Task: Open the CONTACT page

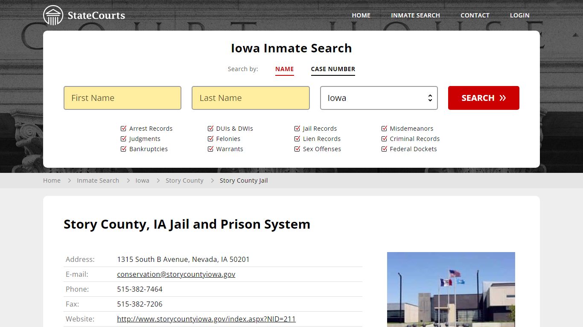Action: 475,15
